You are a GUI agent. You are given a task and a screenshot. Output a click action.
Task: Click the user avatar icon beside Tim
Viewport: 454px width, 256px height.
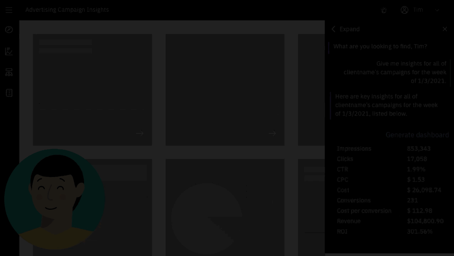pos(404,10)
